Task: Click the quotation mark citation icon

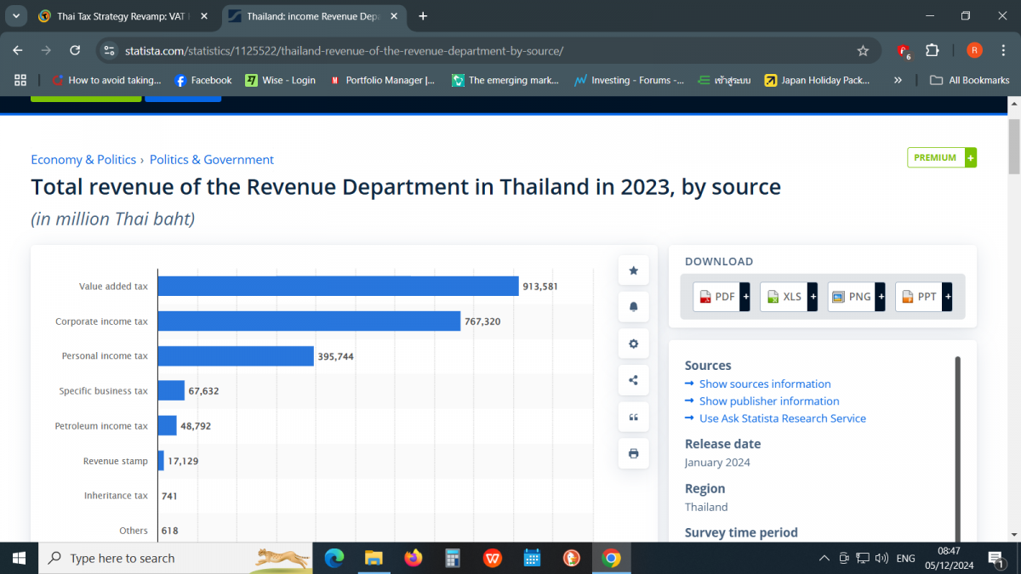Action: pyautogui.click(x=633, y=417)
